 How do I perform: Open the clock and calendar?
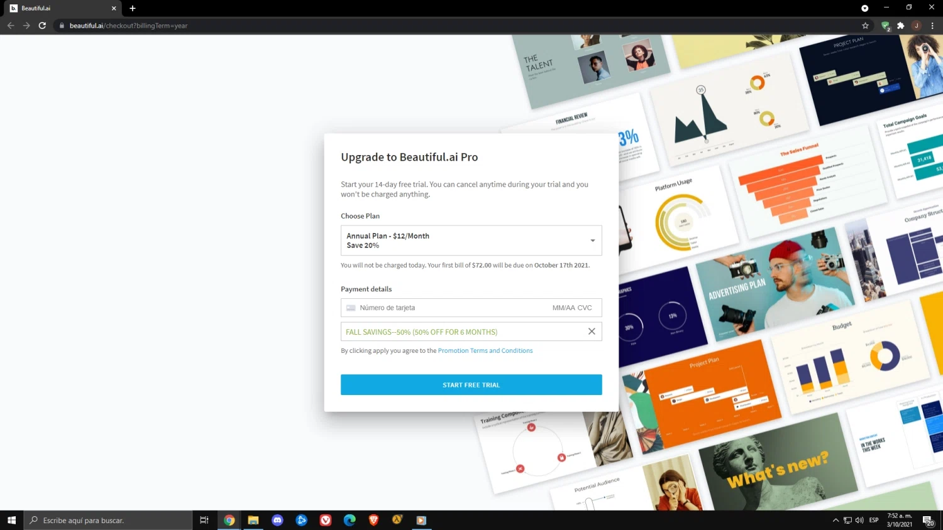[x=900, y=520]
